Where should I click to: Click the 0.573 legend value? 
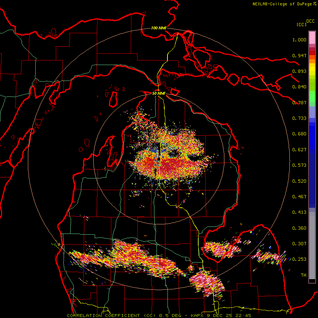point(299,165)
